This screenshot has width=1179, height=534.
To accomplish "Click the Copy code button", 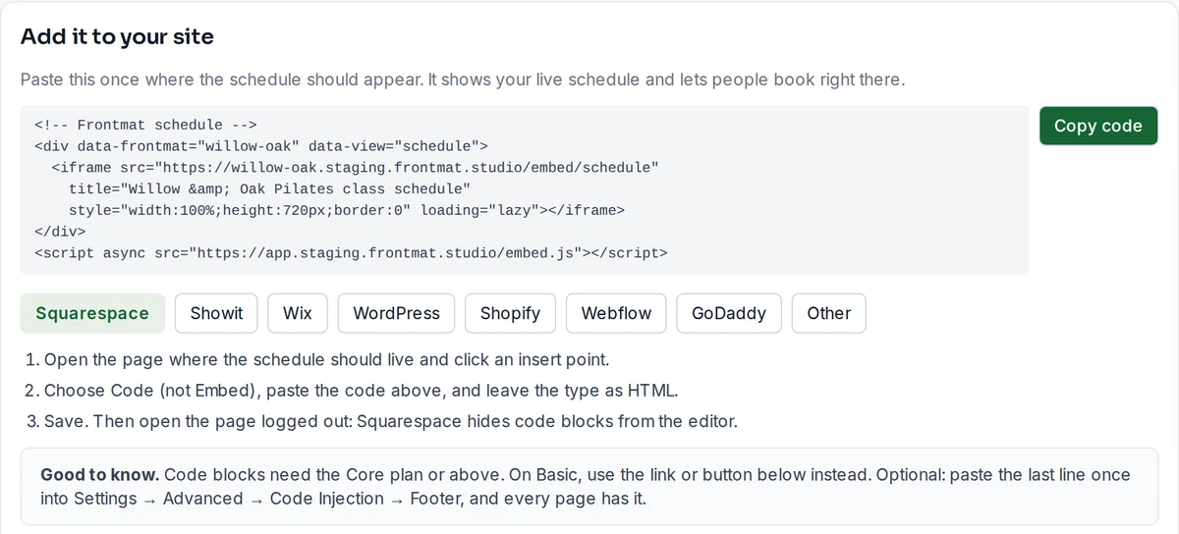I will point(1098,126).
